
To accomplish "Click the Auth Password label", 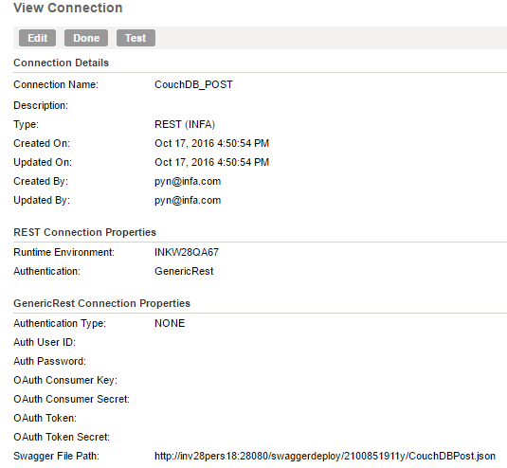I will click(x=50, y=361).
